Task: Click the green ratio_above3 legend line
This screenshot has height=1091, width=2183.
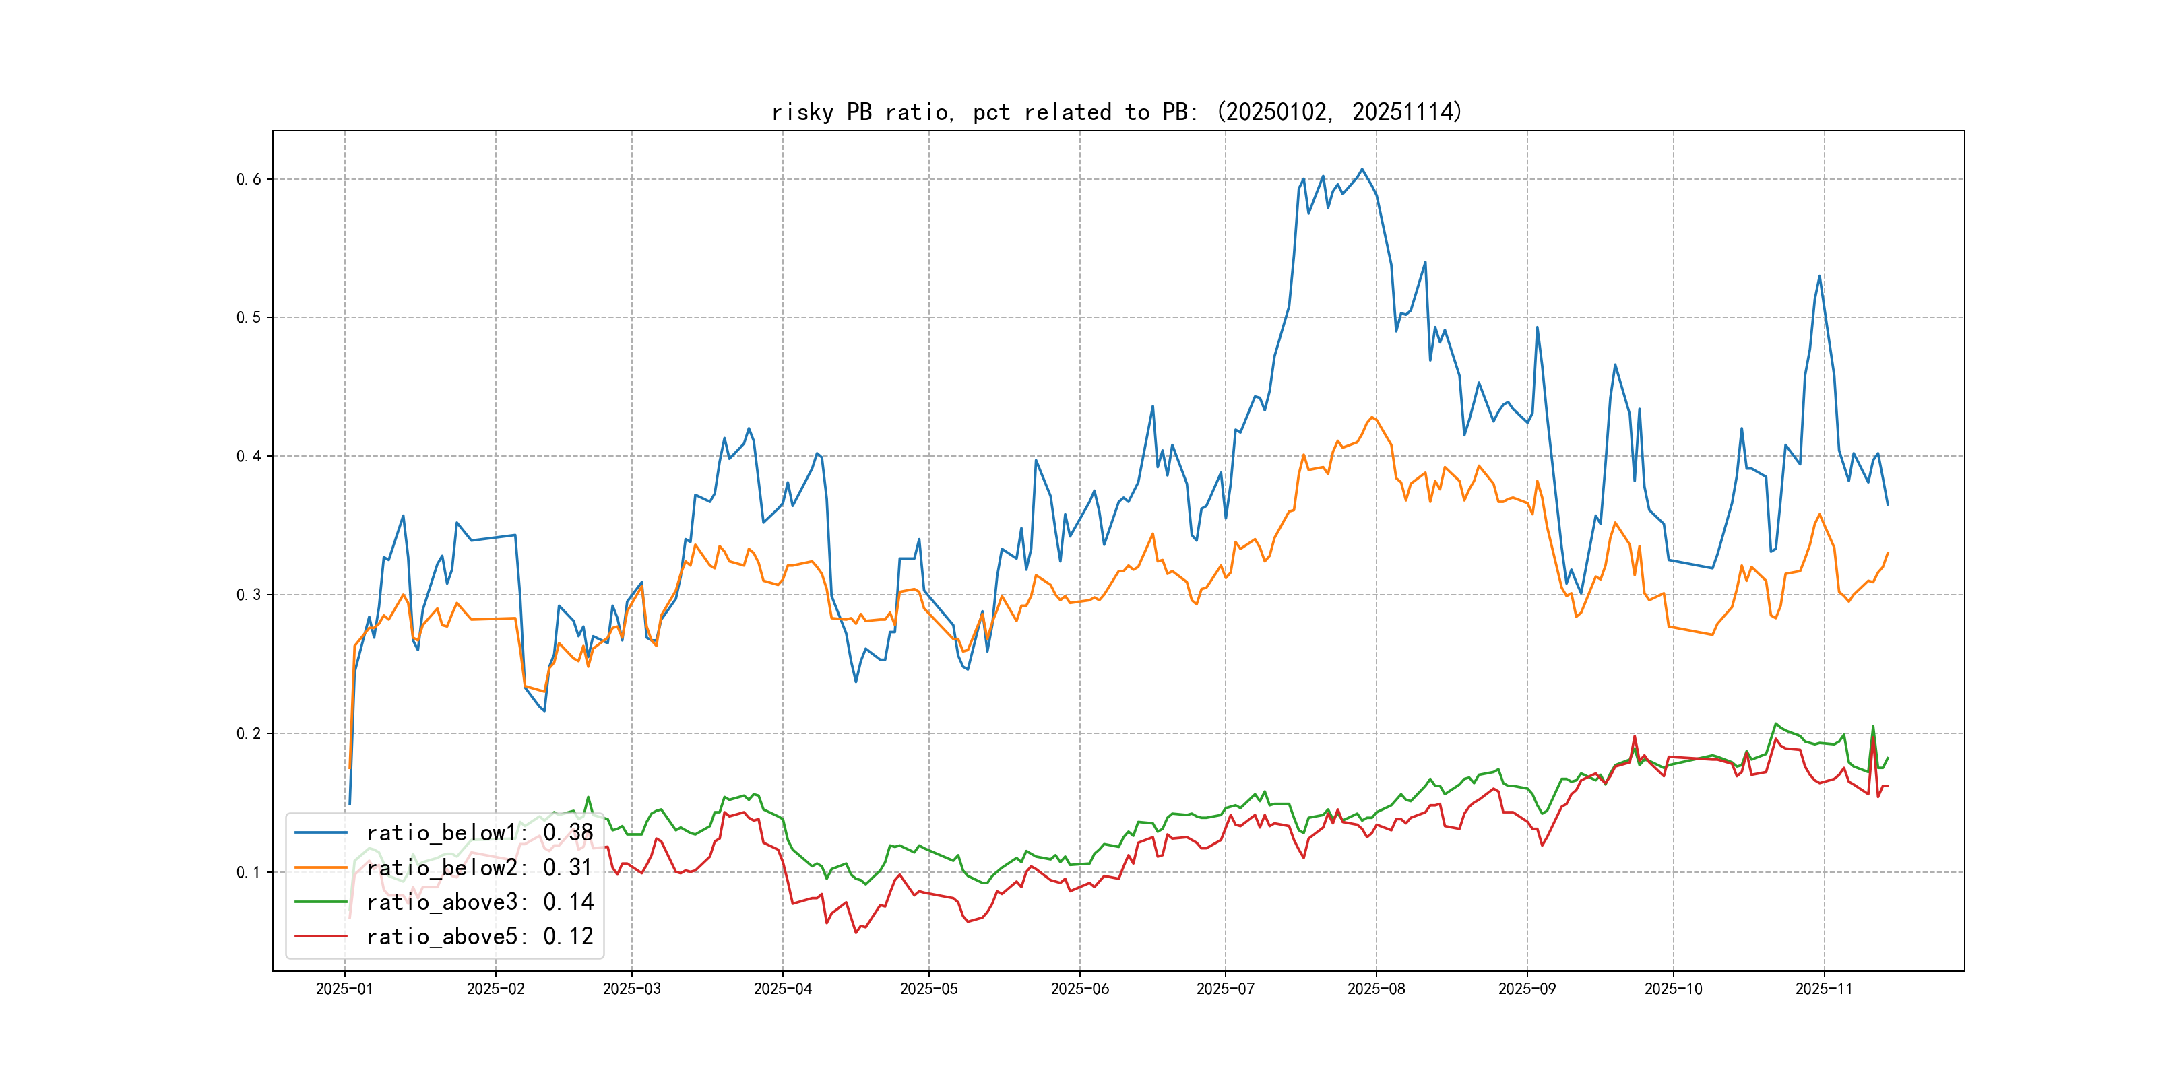Action: tap(320, 902)
